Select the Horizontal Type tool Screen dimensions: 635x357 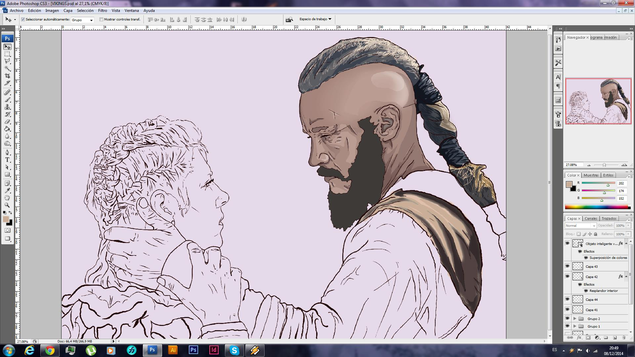(7, 160)
